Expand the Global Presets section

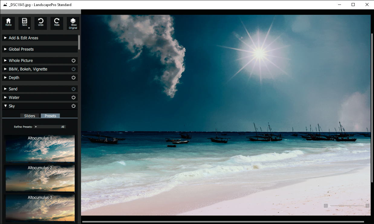pyautogui.click(x=21, y=49)
